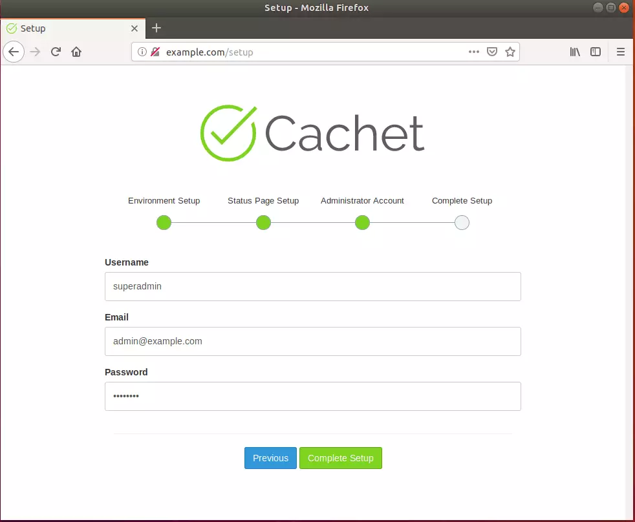Click the insecure connection padlock icon
The image size is (635, 522).
155,52
